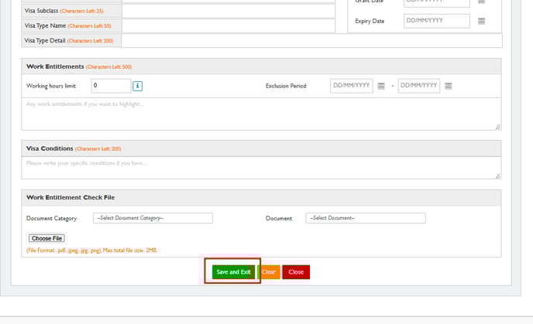Click the work entitlements text area
Image resolution: width=533 pixels, height=324 pixels.
click(x=261, y=114)
